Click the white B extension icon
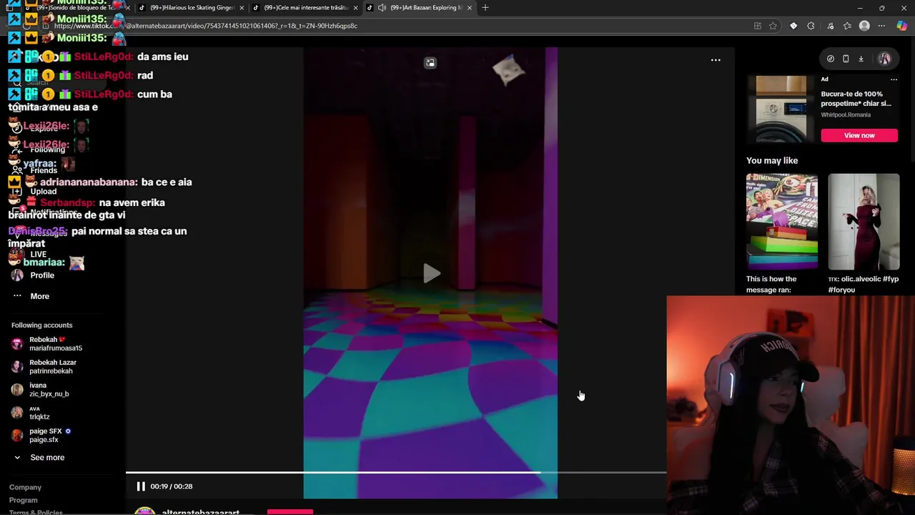915x515 pixels. click(x=793, y=26)
